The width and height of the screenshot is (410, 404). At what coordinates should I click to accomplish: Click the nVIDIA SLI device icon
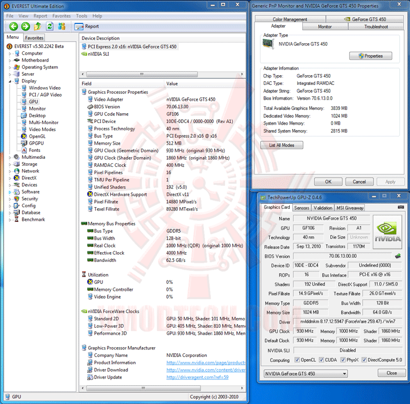84,54
